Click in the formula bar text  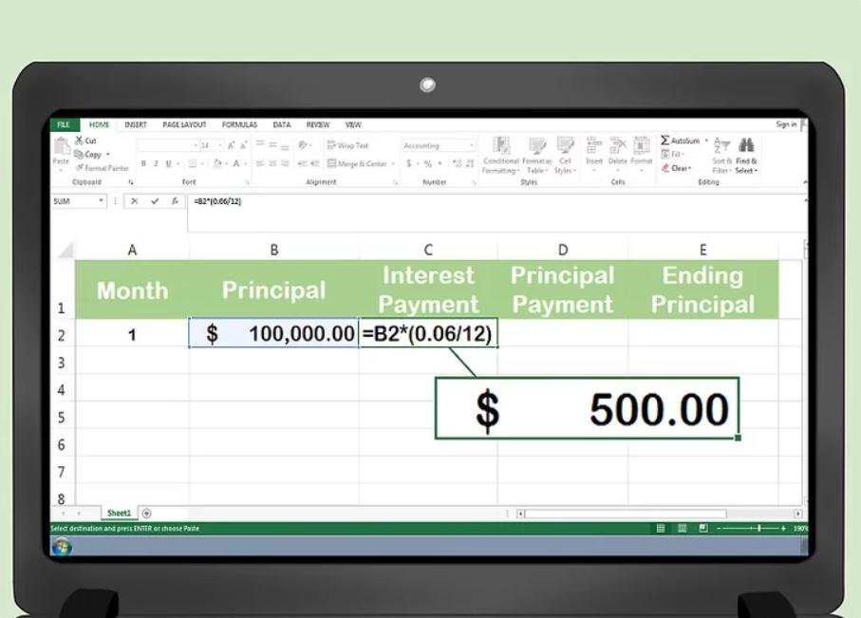[217, 201]
